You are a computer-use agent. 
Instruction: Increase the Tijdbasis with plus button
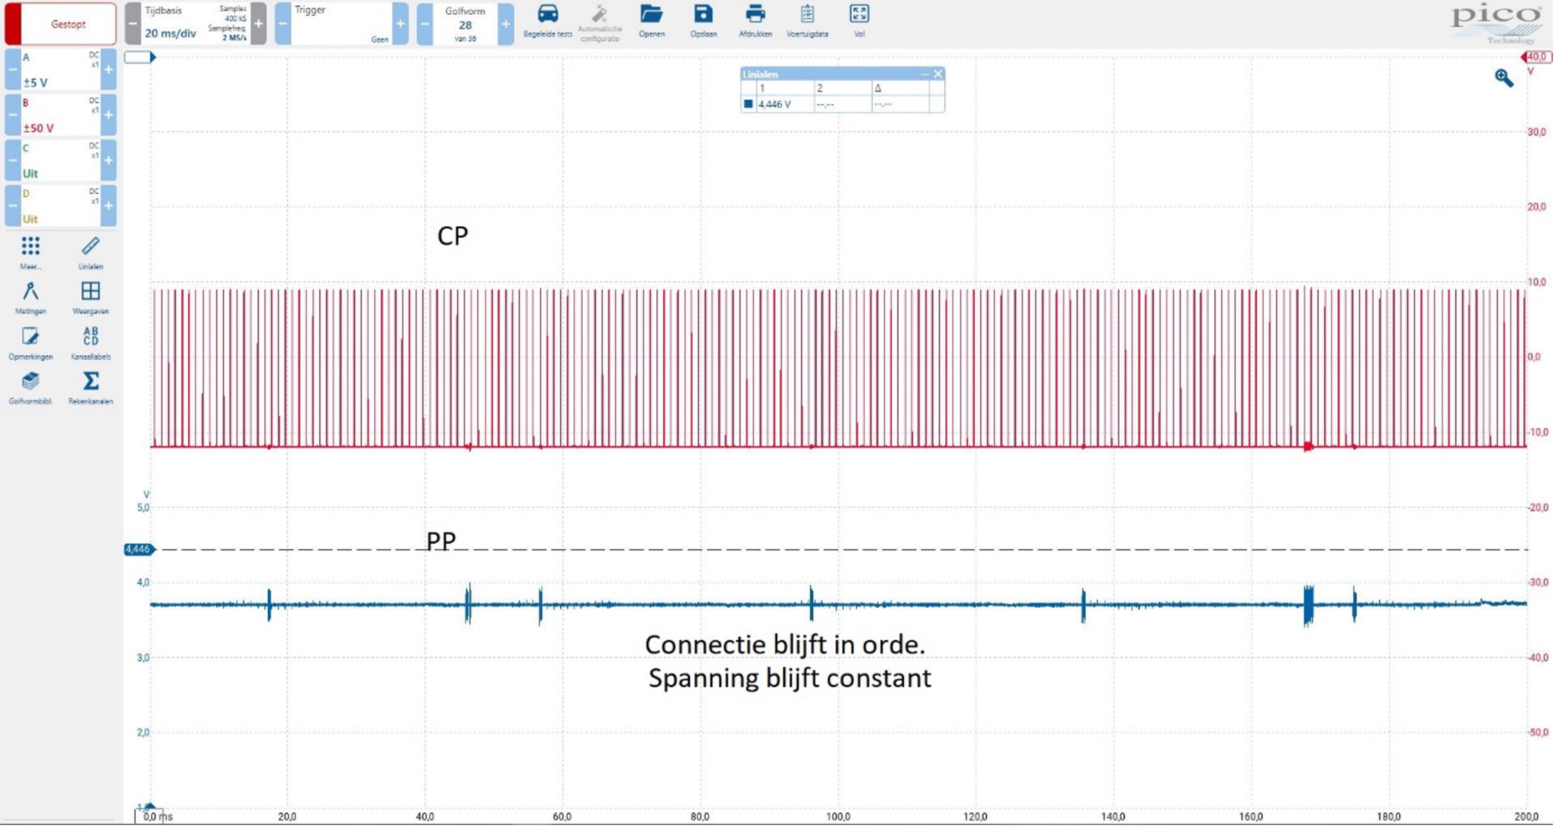[x=258, y=24]
